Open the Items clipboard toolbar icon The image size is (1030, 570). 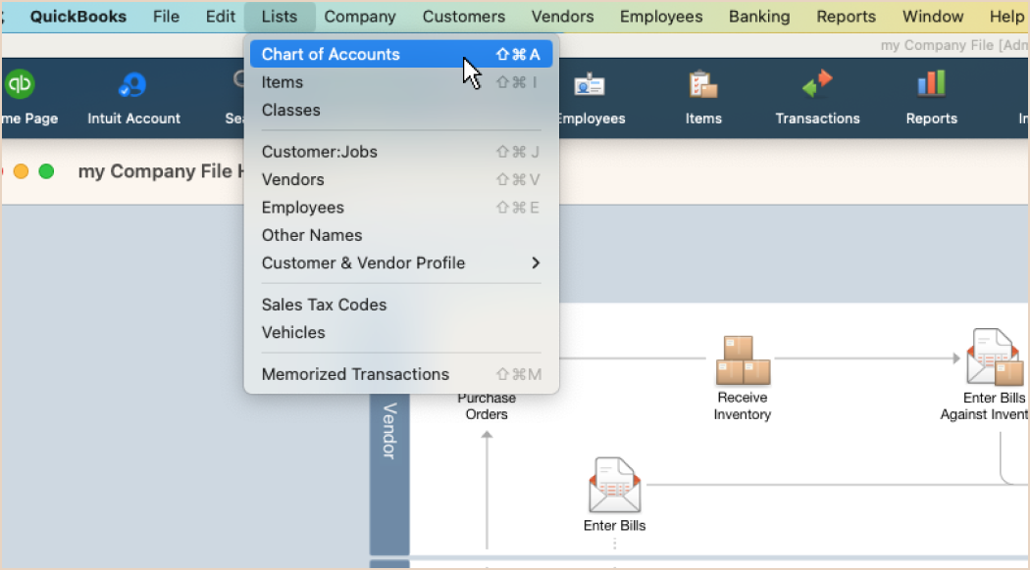point(703,85)
